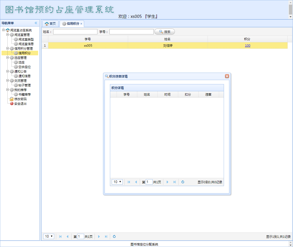This screenshot has width=293, height=247.
Task: Click the 安全退出 red exit icon
Action: (12, 103)
